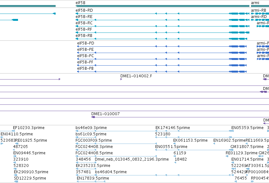Click the 357481 feature label
Image resolution: width=269 pixels, height=183 pixels.
point(83,172)
